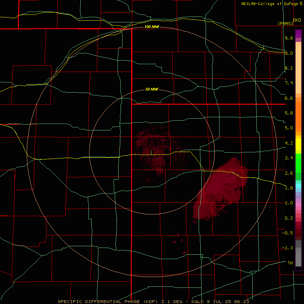Click the 9.8 value on the color scale
Screen dimensions: 304x304
tap(289, 38)
